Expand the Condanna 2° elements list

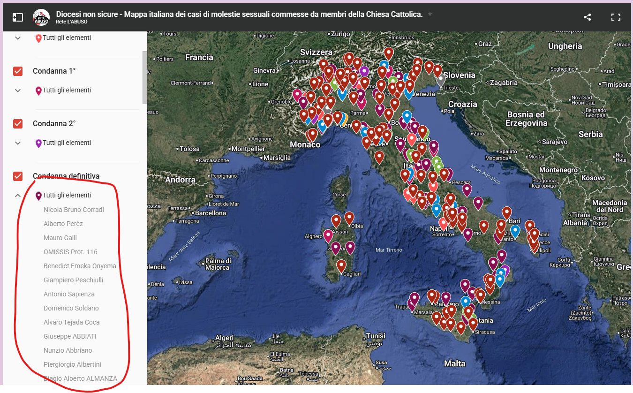(18, 143)
